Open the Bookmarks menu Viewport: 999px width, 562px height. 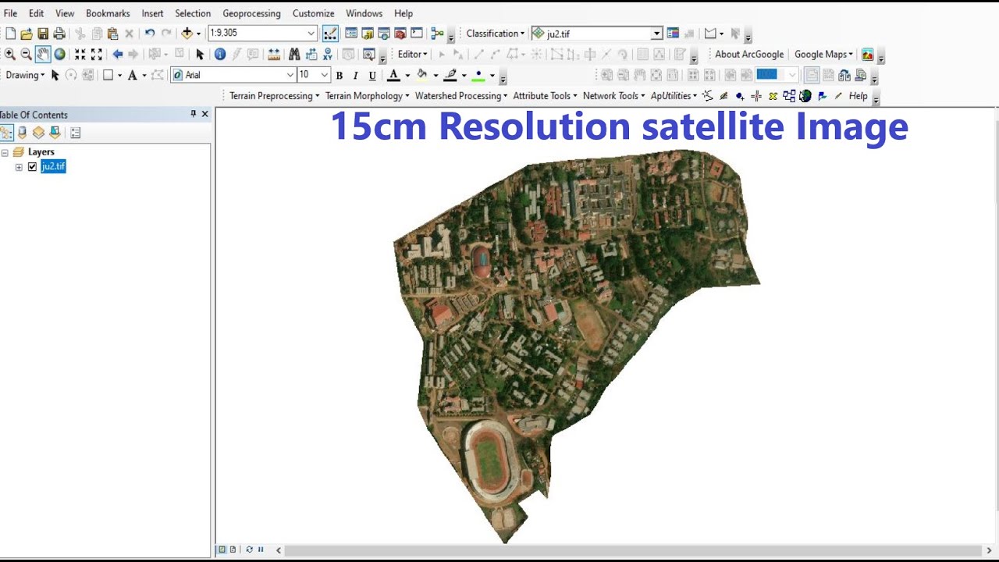click(108, 13)
